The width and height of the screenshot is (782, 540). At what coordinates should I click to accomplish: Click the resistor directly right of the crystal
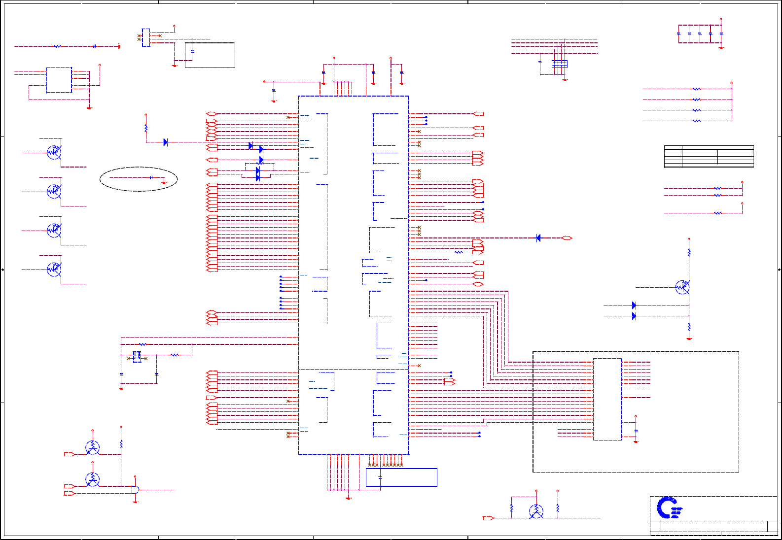click(175, 355)
